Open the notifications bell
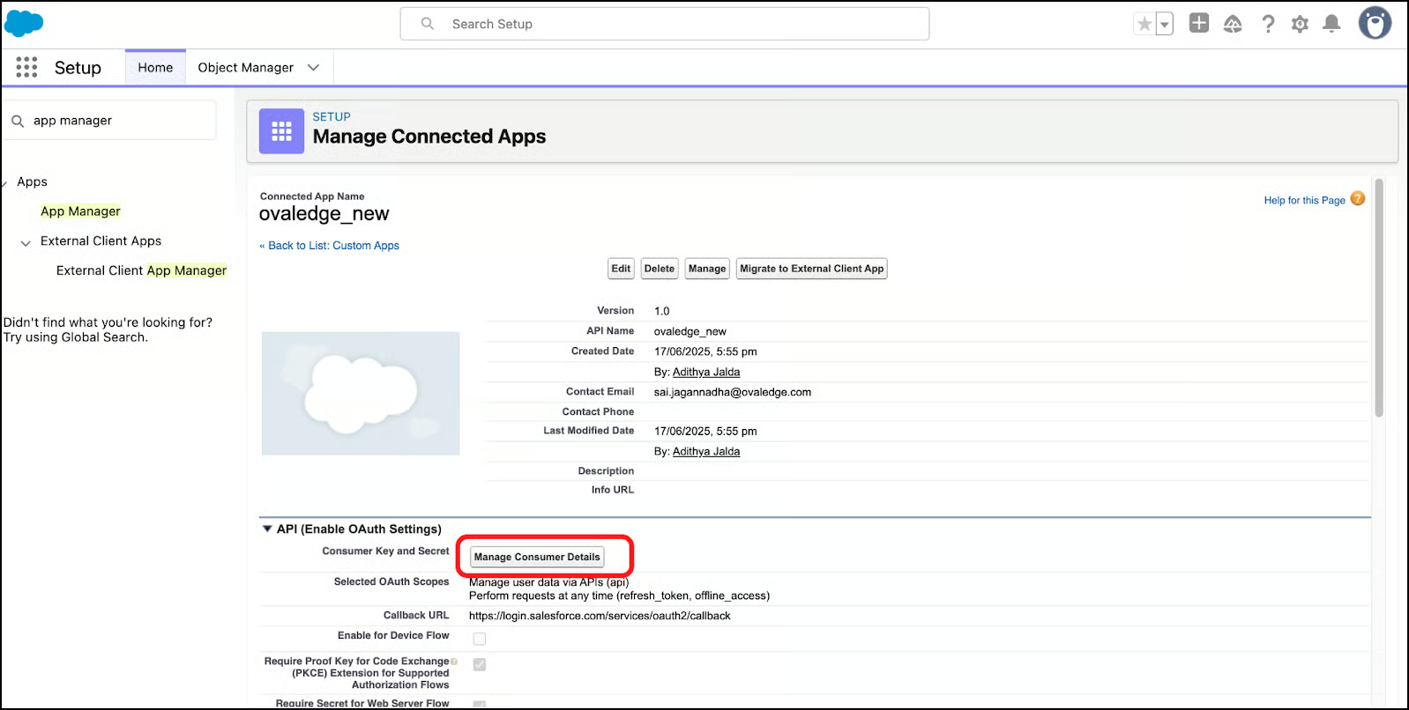The height and width of the screenshot is (710, 1409). coord(1331,25)
